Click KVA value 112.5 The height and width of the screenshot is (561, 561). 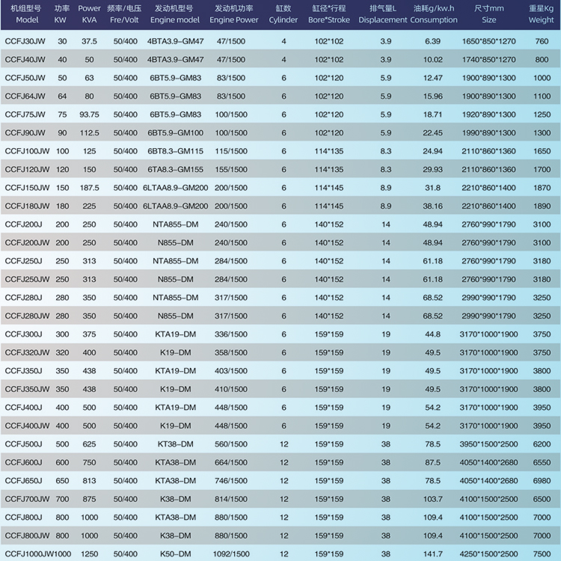[x=89, y=132]
